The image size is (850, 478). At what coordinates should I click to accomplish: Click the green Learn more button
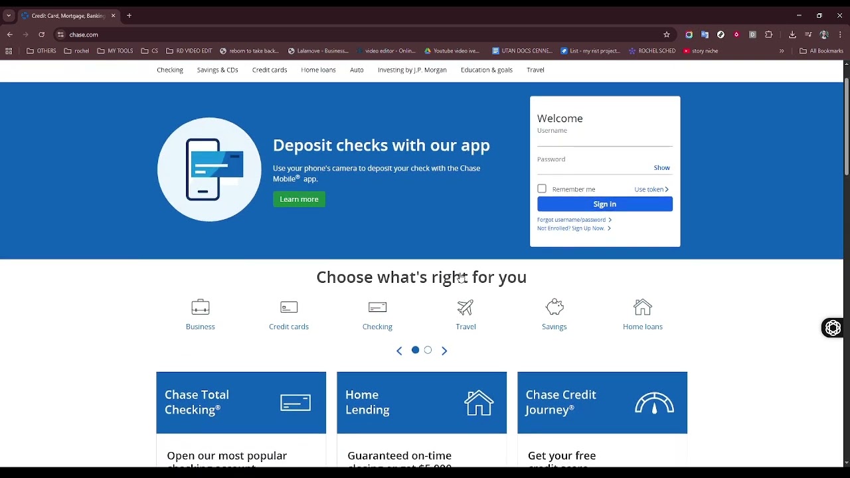tap(299, 199)
